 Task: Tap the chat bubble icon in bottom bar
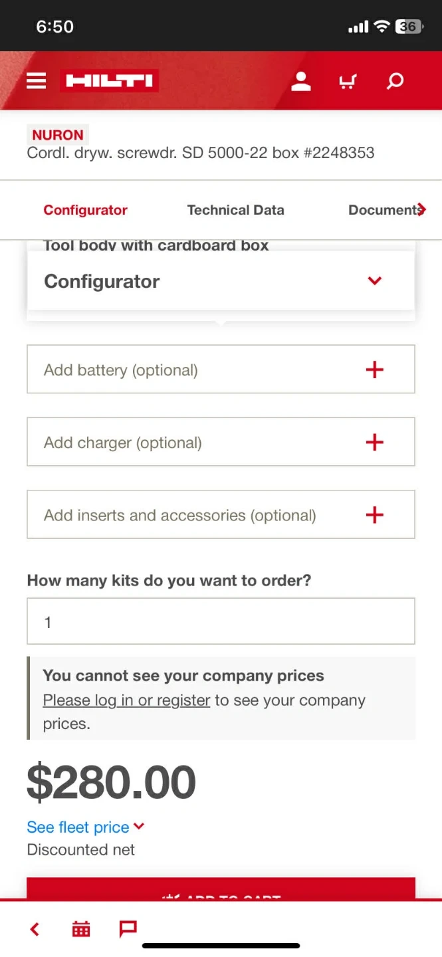pos(128,928)
